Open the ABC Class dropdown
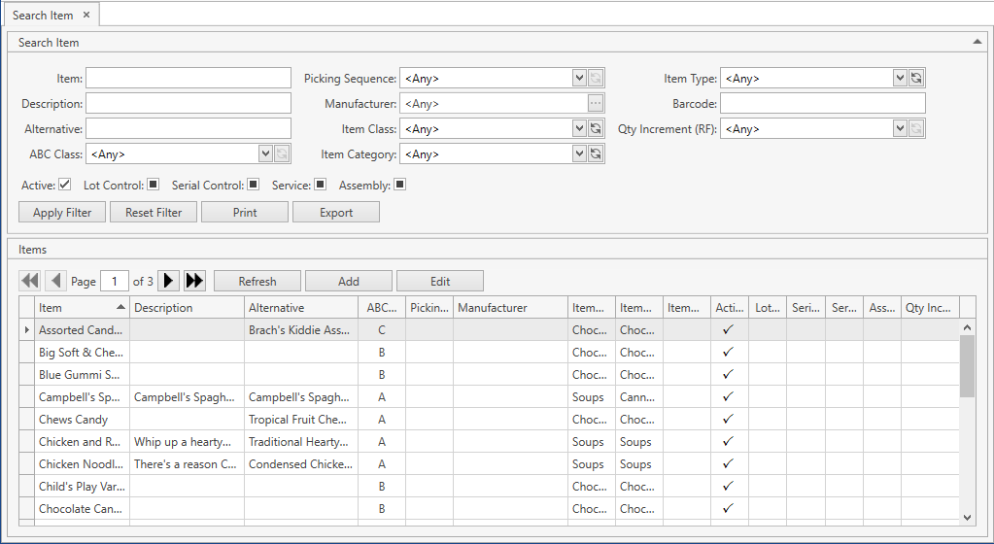The image size is (994, 544). 265,154
